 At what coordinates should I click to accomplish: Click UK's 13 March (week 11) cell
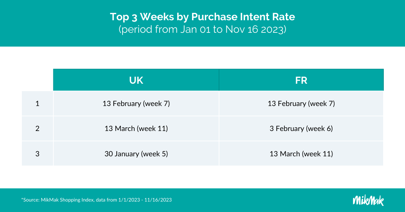(x=136, y=129)
